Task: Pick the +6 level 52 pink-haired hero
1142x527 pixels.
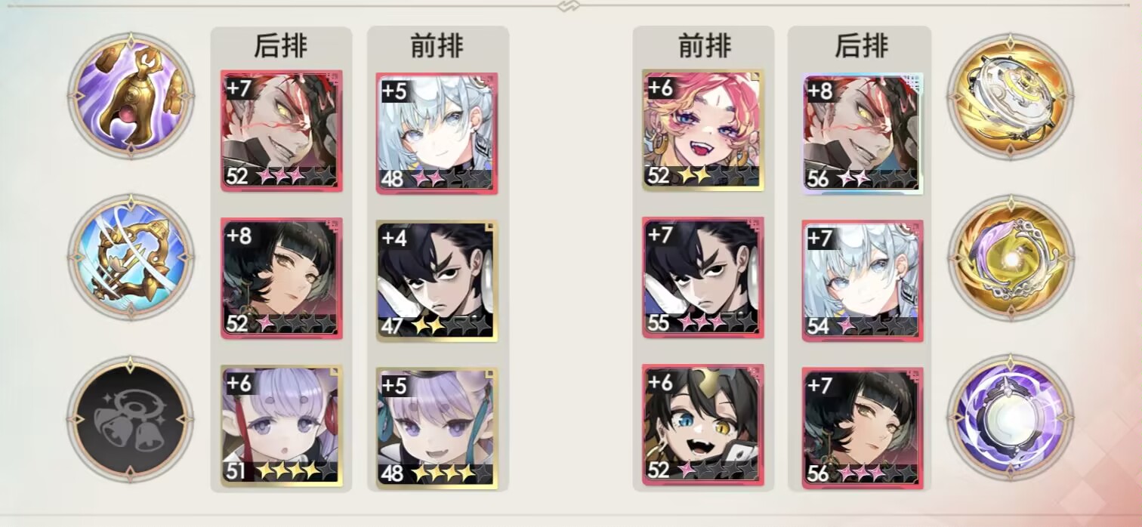Action: tap(703, 131)
